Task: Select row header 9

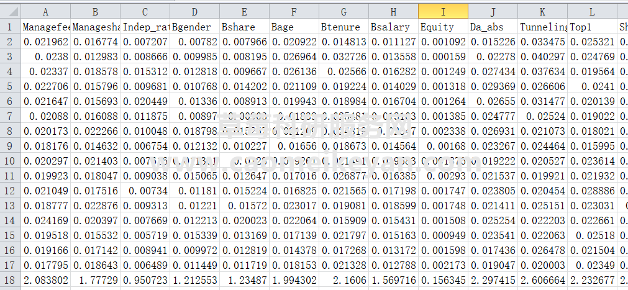Action: click(11, 146)
